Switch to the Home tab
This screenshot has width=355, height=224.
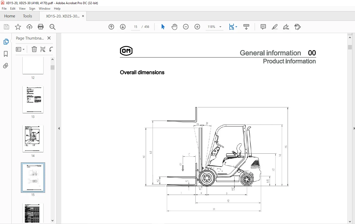coord(10,16)
